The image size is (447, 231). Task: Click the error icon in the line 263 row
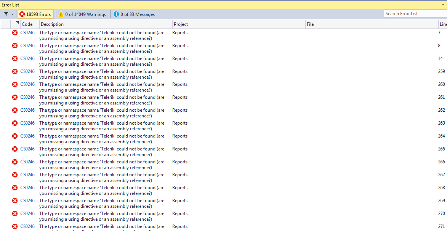(15, 123)
